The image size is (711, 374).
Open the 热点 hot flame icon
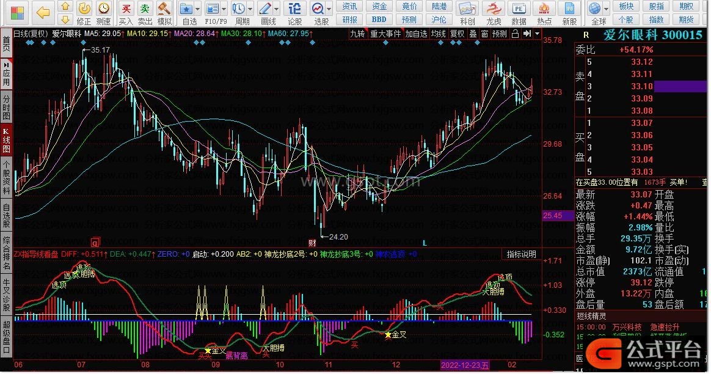tap(544, 9)
